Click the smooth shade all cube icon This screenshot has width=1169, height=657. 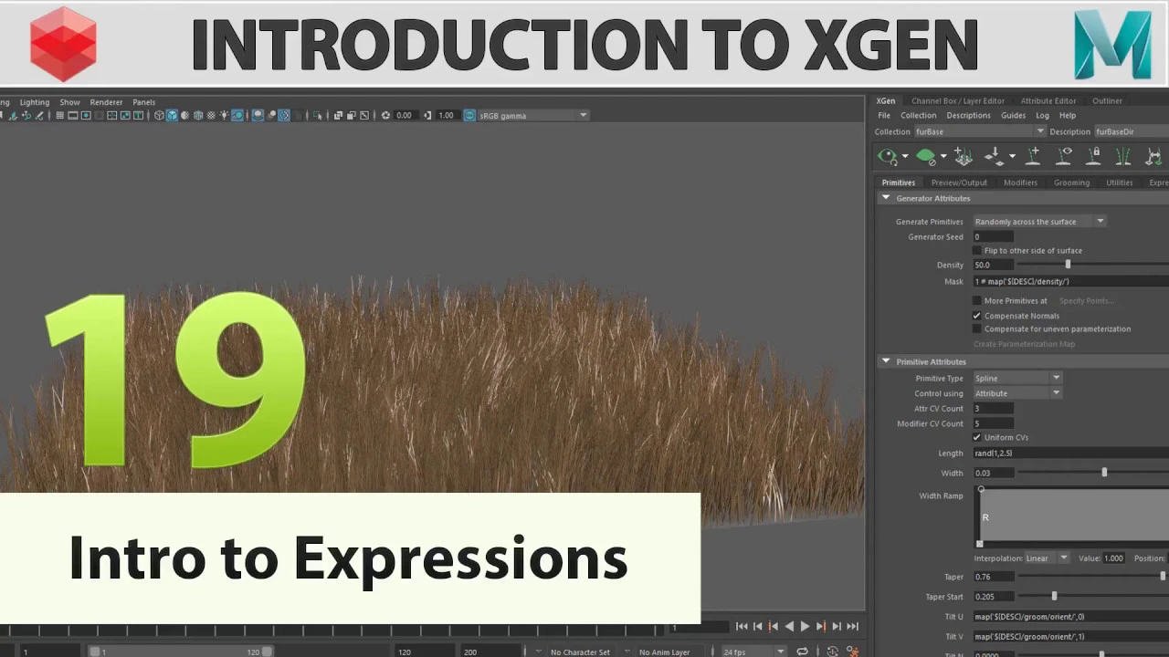173,115
